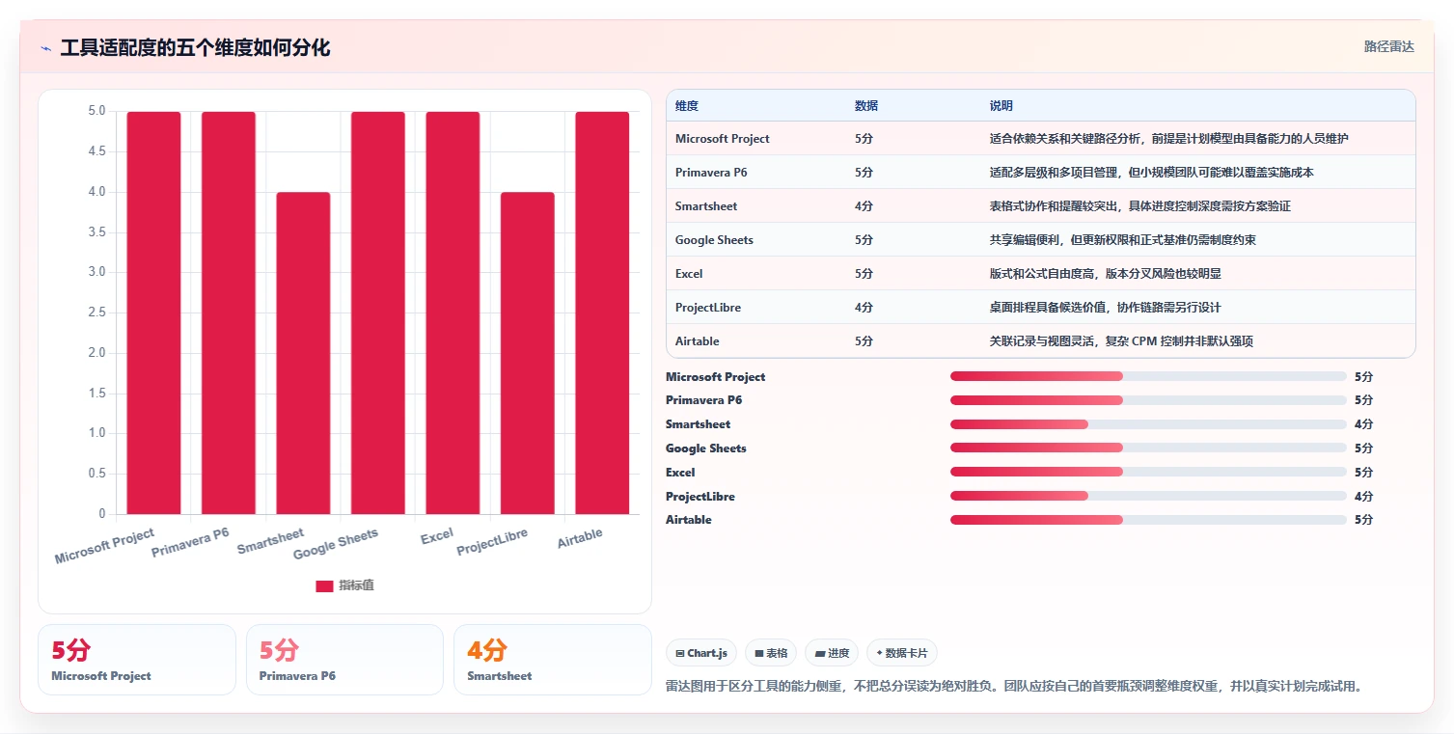
Task: Select the Airtable bar in chart
Action: [x=602, y=313]
